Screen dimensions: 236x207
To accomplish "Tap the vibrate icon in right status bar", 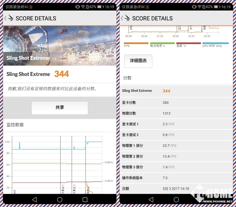I will tap(194, 7).
